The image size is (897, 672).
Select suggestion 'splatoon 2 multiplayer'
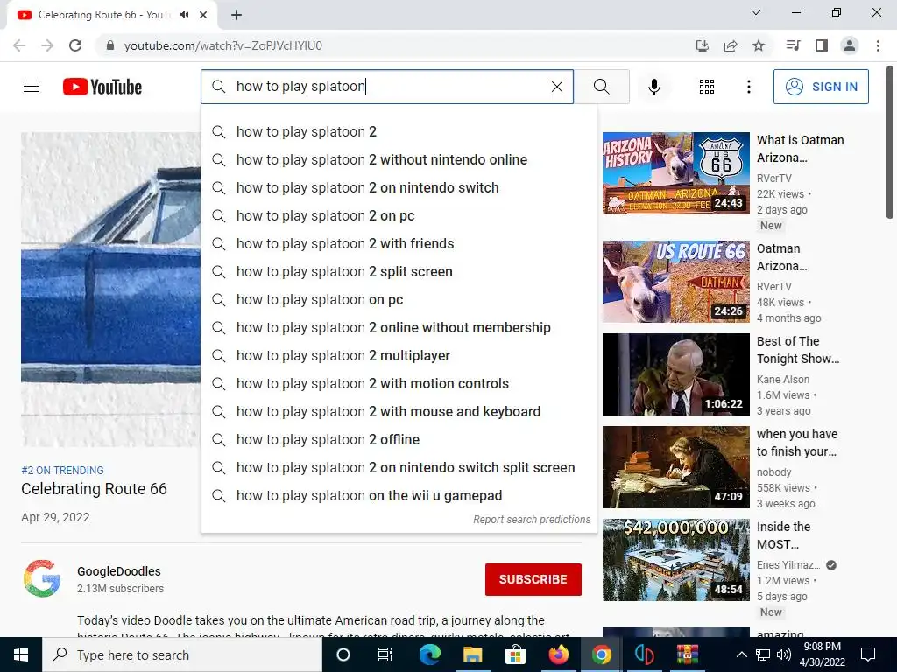tap(399, 355)
